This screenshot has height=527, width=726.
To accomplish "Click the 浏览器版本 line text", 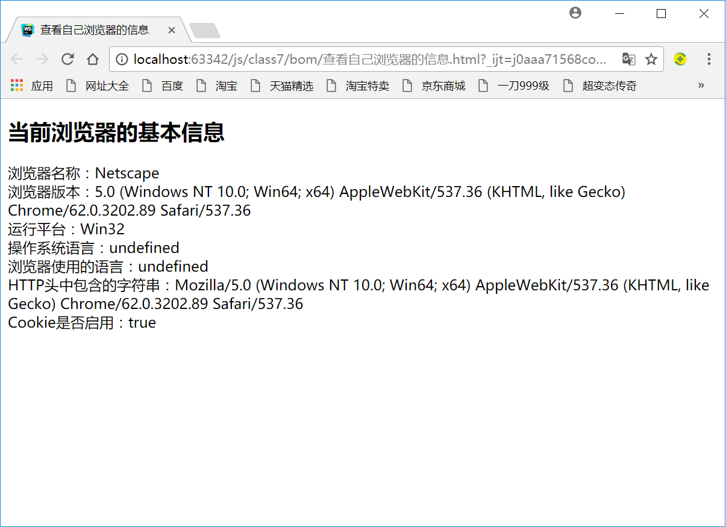I will (317, 201).
